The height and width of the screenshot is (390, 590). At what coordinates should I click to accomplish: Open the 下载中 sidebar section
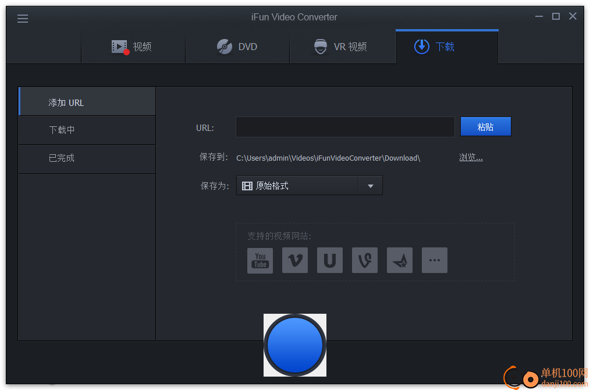tap(87, 130)
